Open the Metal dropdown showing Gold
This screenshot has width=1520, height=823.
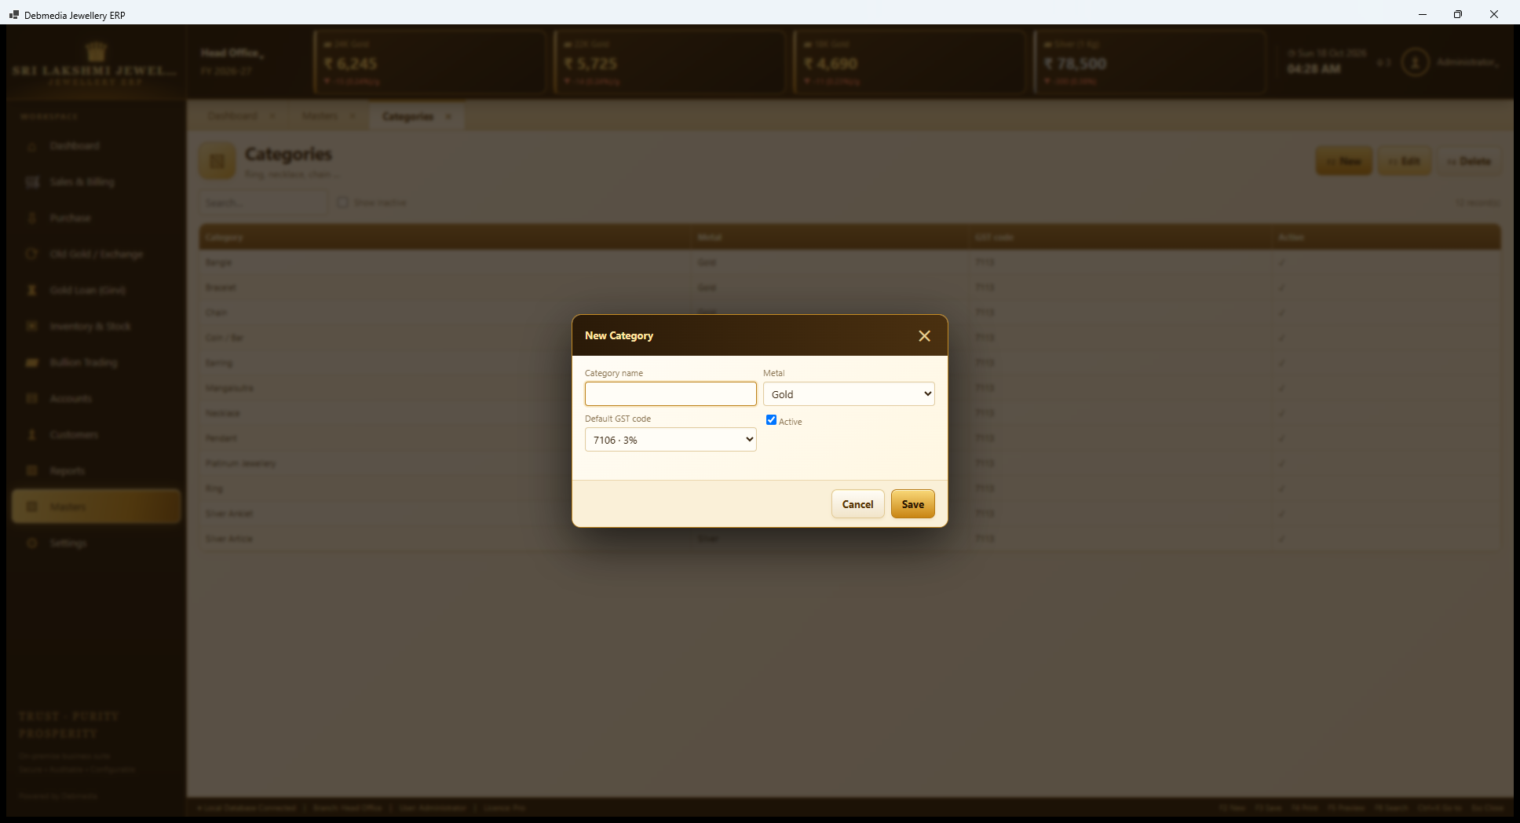coord(849,393)
